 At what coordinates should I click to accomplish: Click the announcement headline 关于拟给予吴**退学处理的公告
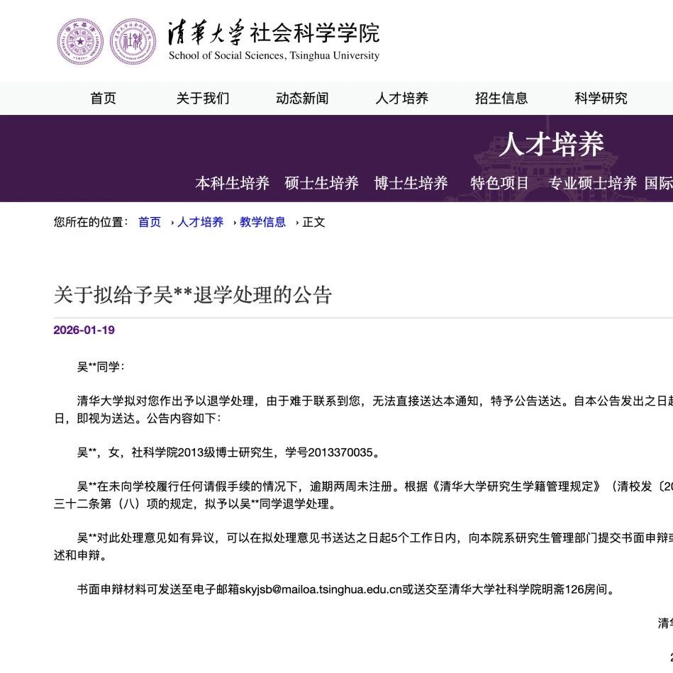pos(193,295)
